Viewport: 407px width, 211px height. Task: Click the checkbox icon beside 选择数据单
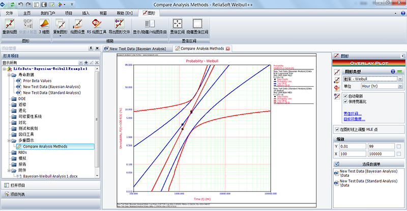point(337,164)
